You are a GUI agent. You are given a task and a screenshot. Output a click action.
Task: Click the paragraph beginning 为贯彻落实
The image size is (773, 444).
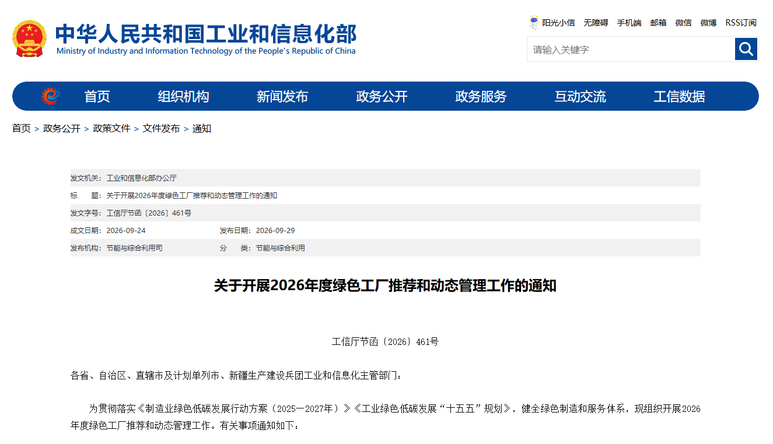(x=385, y=417)
